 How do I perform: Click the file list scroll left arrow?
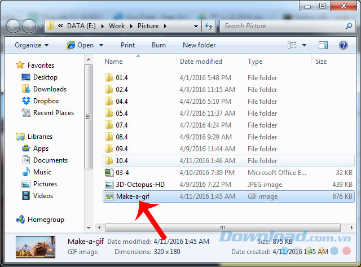[99, 228]
